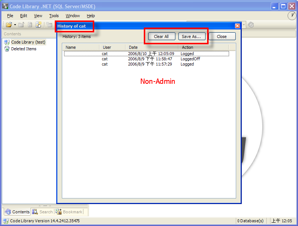Click the Code Library (test) computer icon
Viewport: 298px width, 226px height.
pos(7,42)
